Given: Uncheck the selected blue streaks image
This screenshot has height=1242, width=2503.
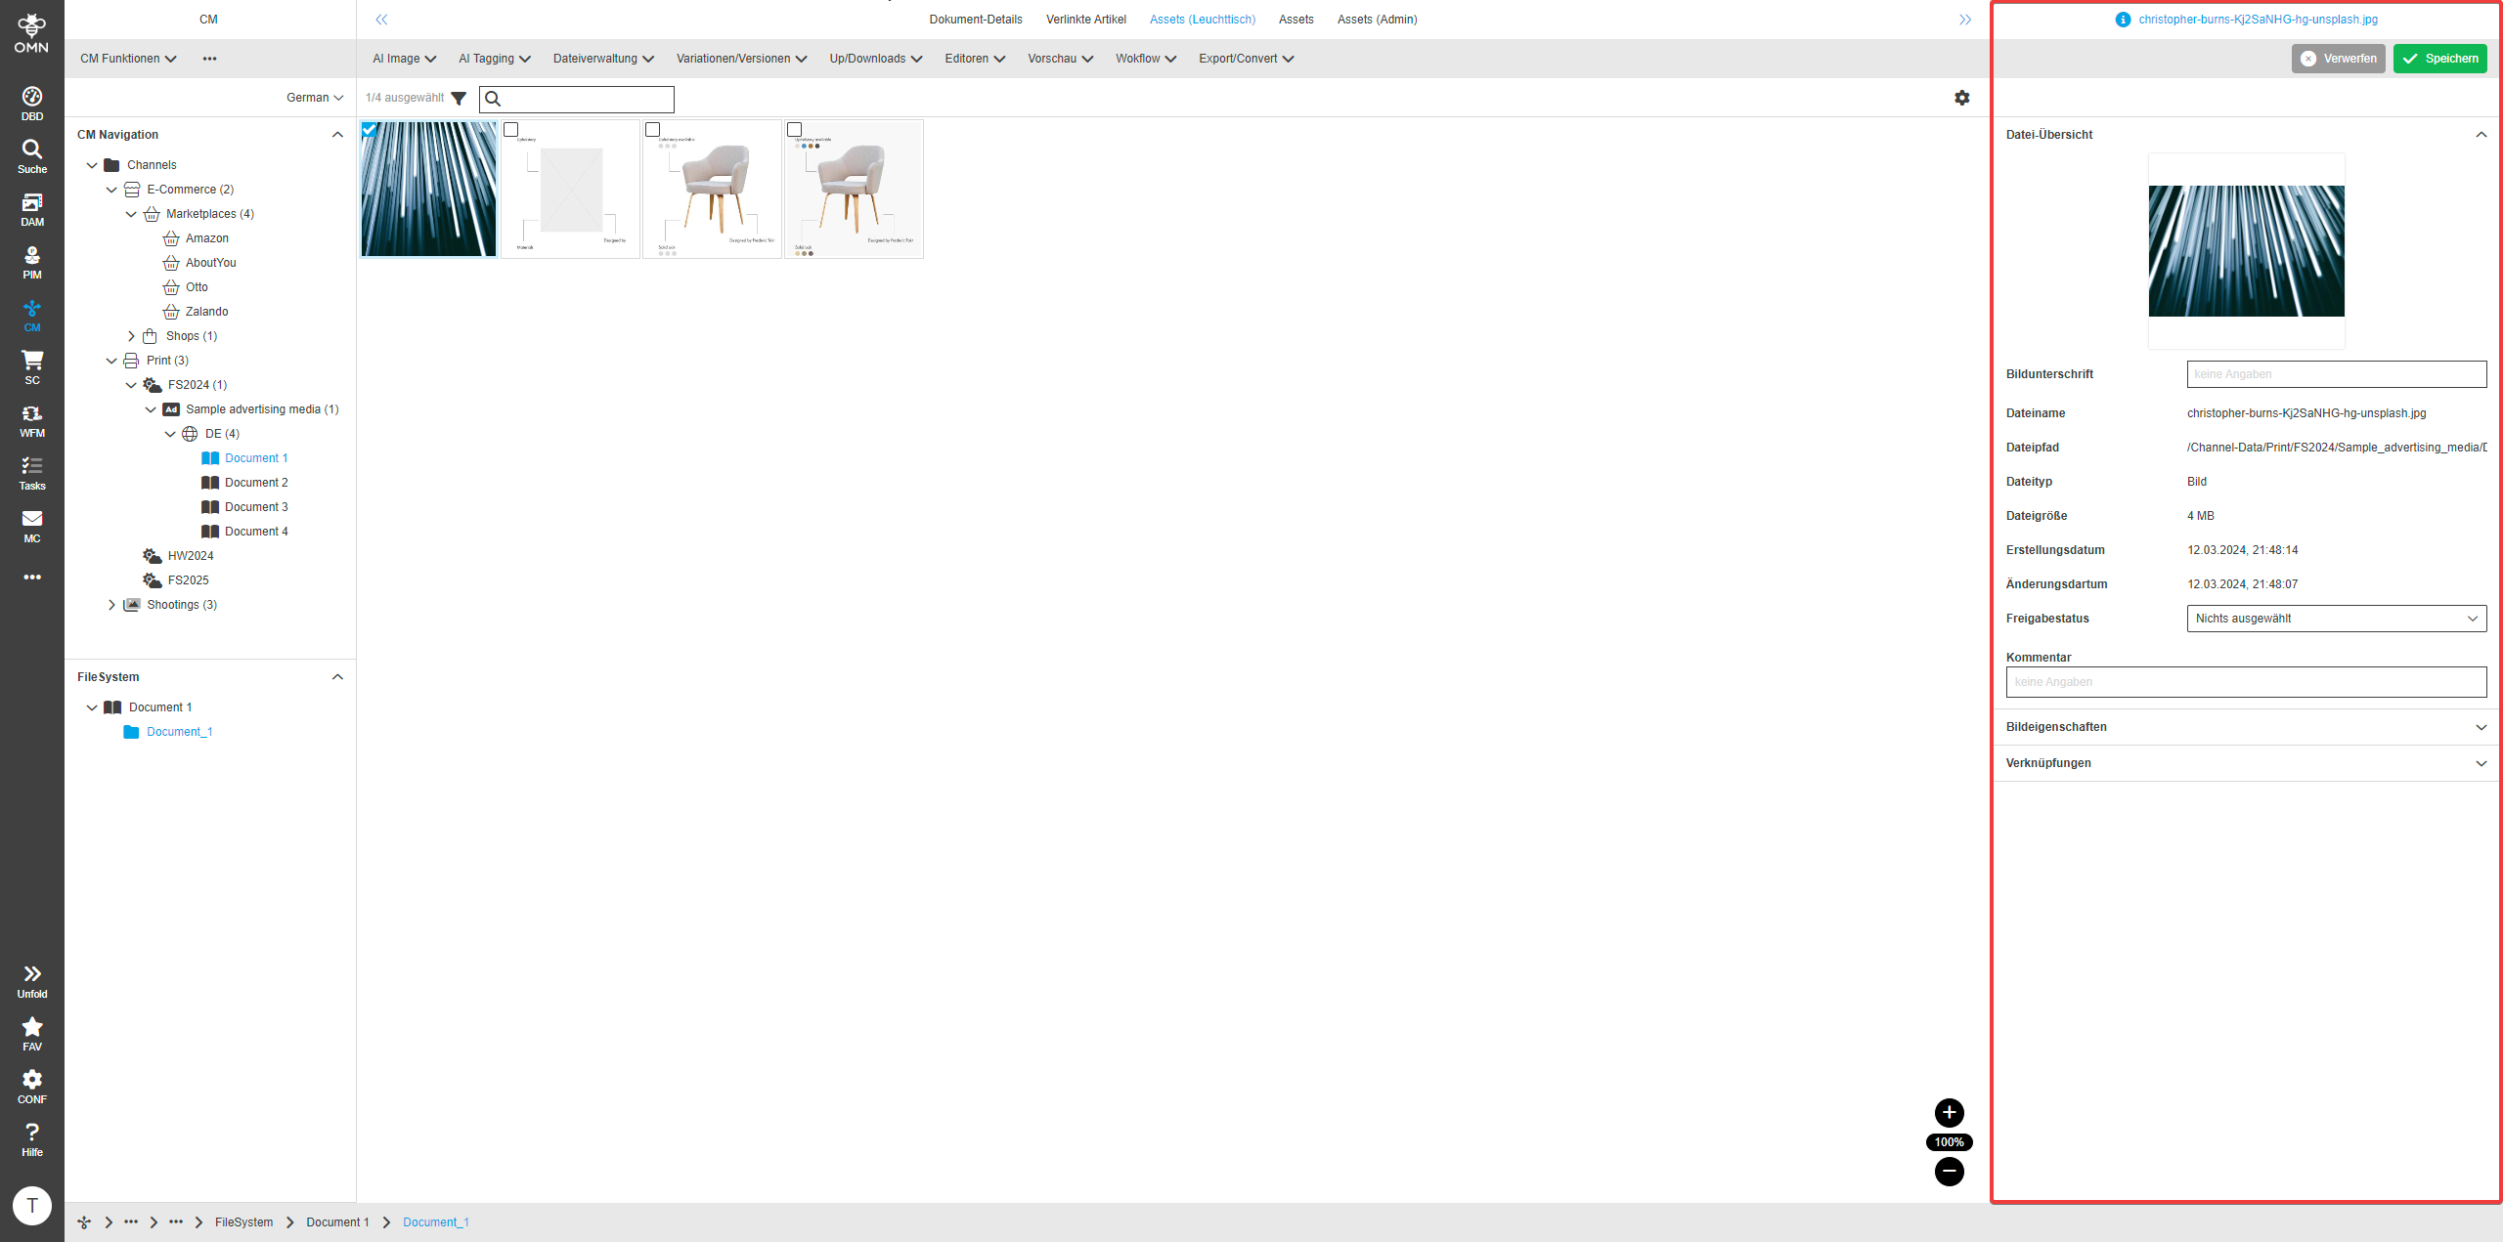Looking at the screenshot, I should click(370, 129).
